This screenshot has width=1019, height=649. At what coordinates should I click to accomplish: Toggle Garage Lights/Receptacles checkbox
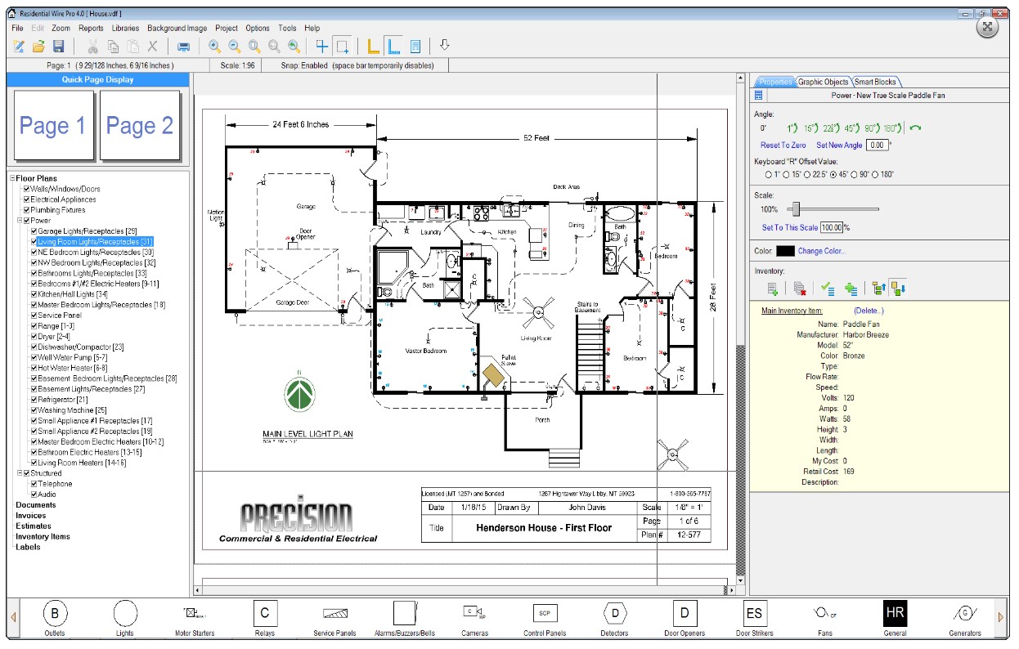(34, 231)
